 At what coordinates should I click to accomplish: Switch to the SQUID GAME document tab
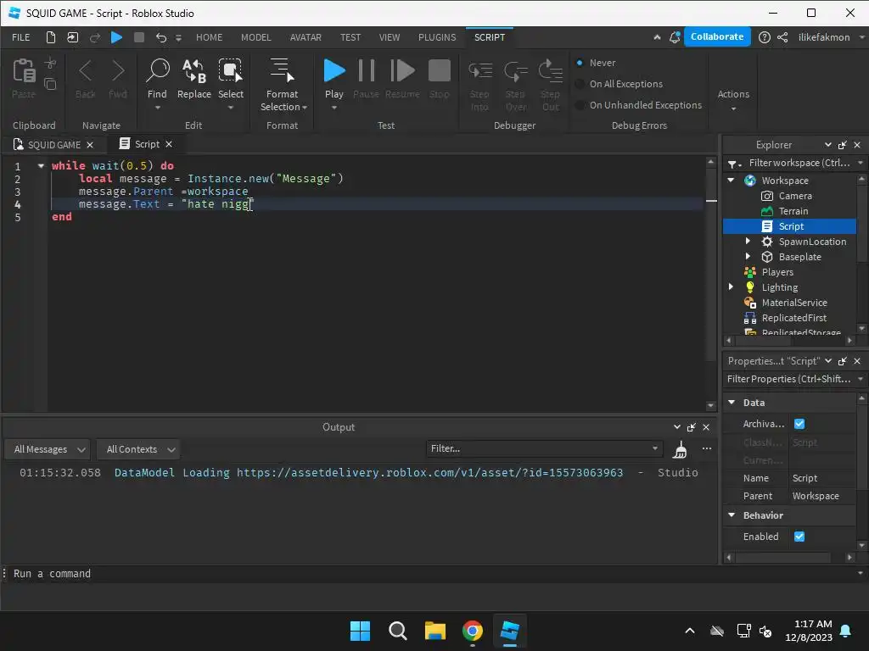point(53,145)
